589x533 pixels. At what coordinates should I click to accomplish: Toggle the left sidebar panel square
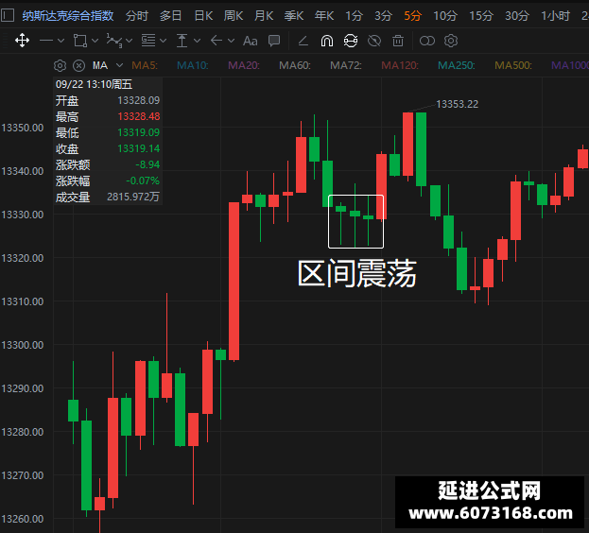pos(8,16)
